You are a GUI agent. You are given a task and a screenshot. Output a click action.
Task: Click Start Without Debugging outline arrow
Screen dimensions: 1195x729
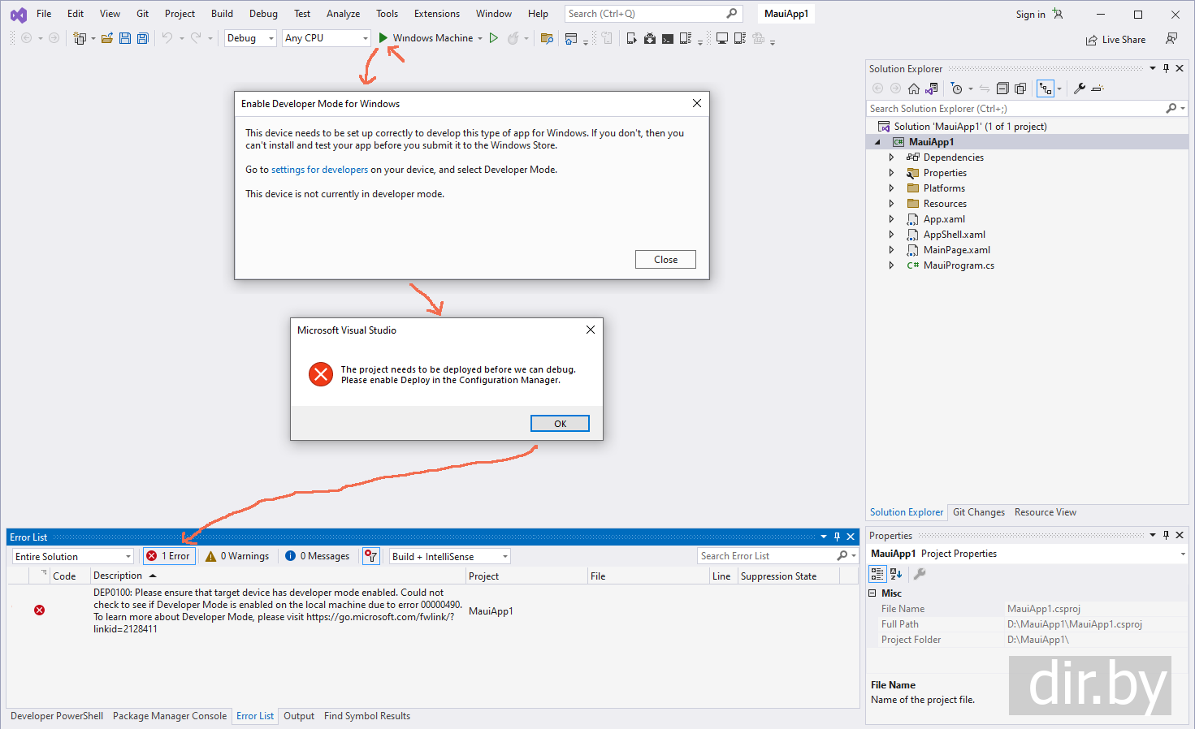[493, 38]
